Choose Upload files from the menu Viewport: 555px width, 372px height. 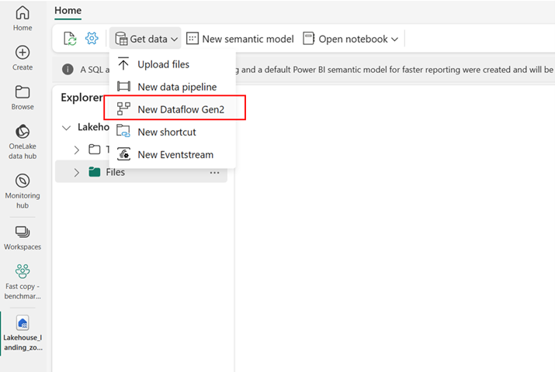pos(172,64)
